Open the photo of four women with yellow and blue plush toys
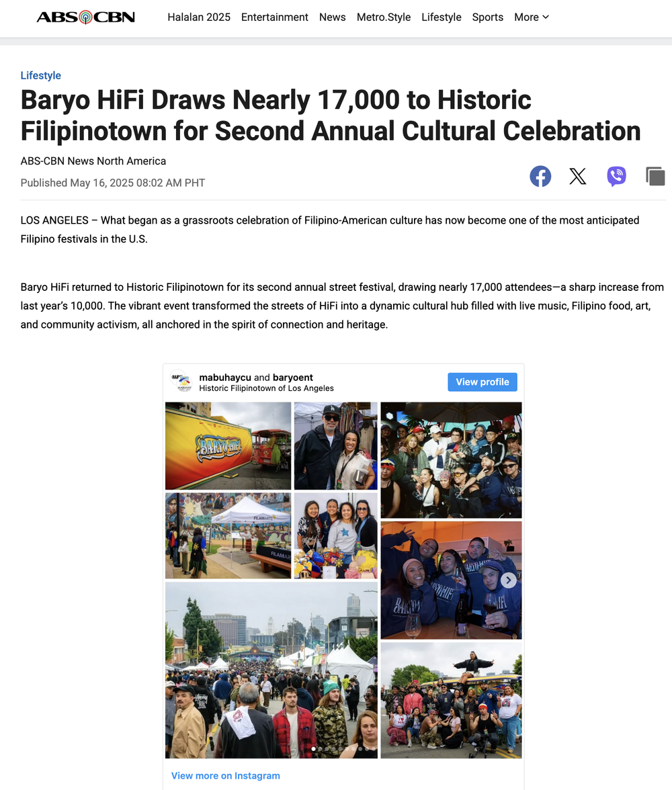 coord(336,535)
